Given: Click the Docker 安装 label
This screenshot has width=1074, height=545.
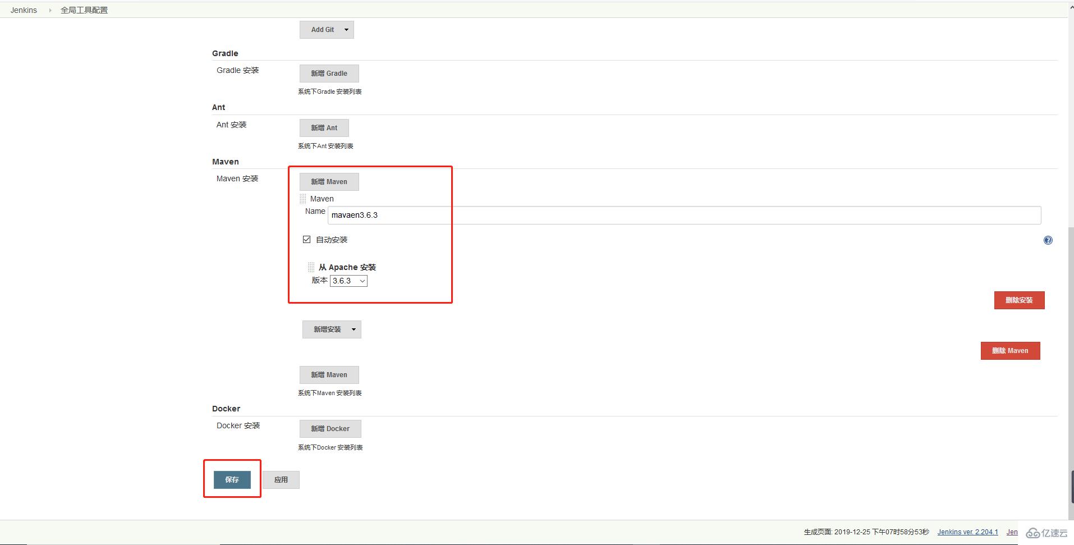Looking at the screenshot, I should pyautogui.click(x=238, y=425).
